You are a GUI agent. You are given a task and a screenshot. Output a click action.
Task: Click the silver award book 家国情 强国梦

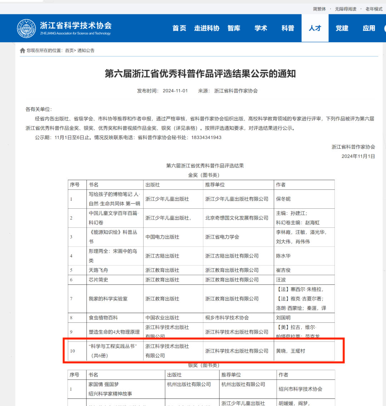click(104, 385)
